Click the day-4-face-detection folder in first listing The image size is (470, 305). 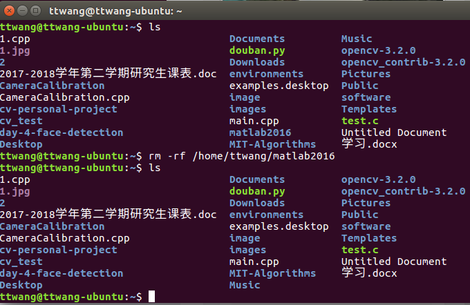[x=62, y=132]
